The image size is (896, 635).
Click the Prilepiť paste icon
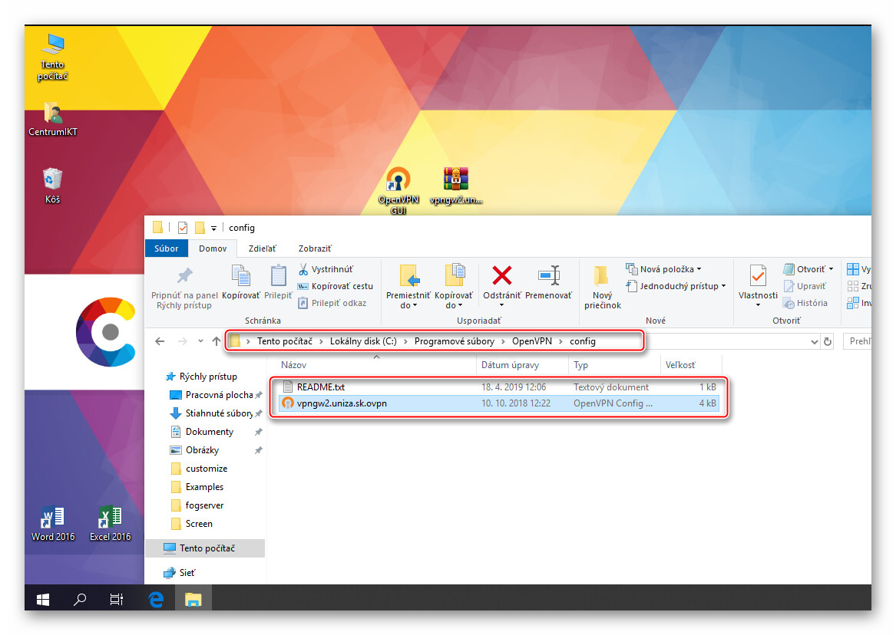(279, 275)
